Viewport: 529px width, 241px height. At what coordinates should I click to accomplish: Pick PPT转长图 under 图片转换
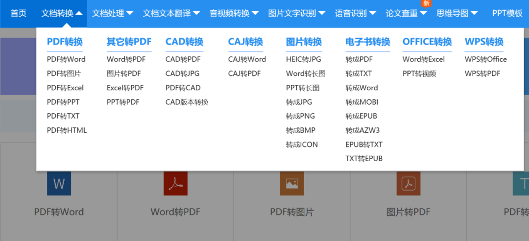coord(303,88)
